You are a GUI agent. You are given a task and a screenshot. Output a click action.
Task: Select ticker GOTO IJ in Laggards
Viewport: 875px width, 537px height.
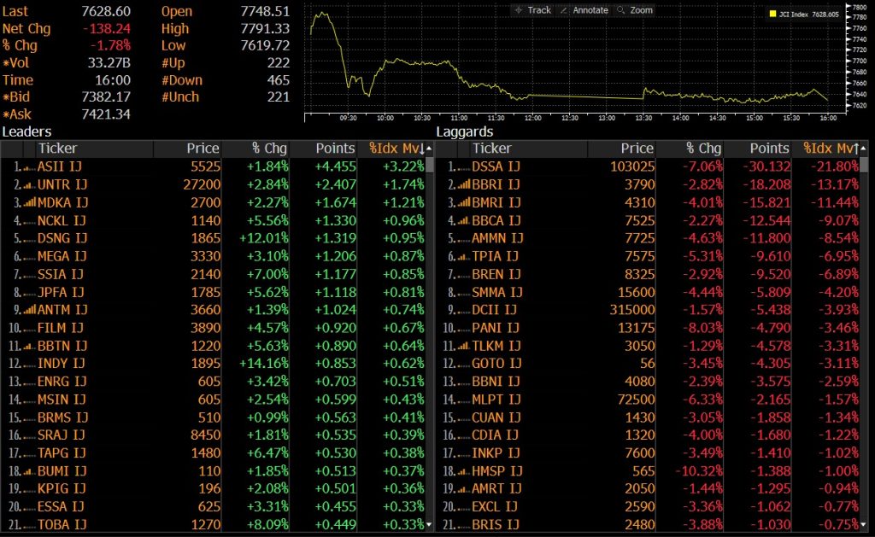click(x=496, y=364)
